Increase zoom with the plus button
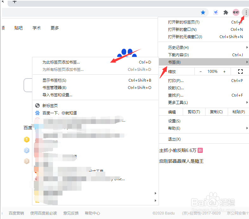 pos(224,72)
